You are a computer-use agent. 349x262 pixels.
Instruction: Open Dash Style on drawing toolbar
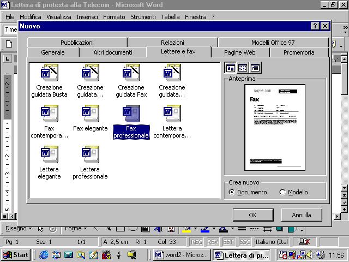point(254,229)
